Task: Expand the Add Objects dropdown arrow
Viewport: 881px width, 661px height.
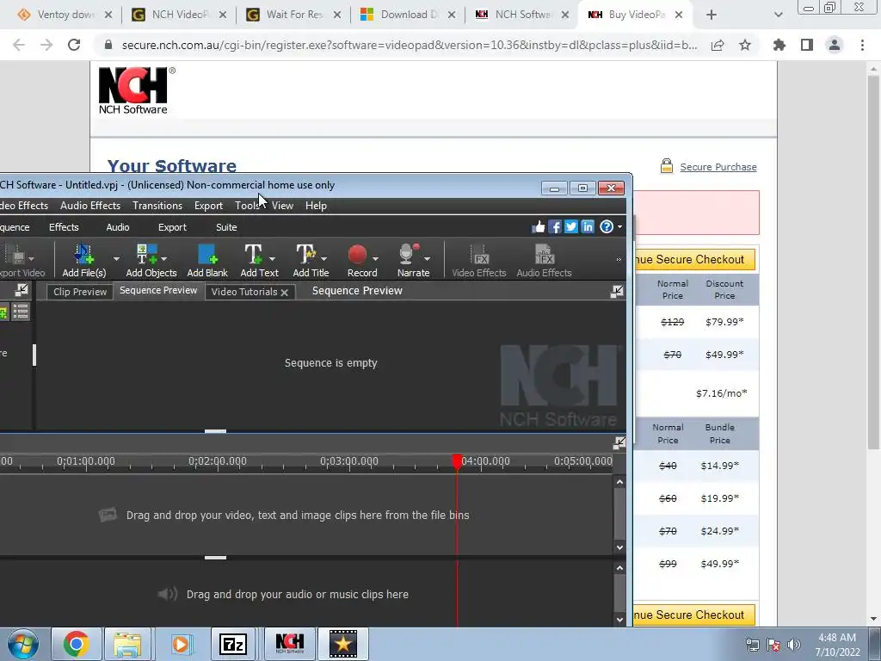Action: coord(164,259)
